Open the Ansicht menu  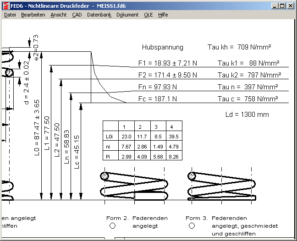coord(59,15)
